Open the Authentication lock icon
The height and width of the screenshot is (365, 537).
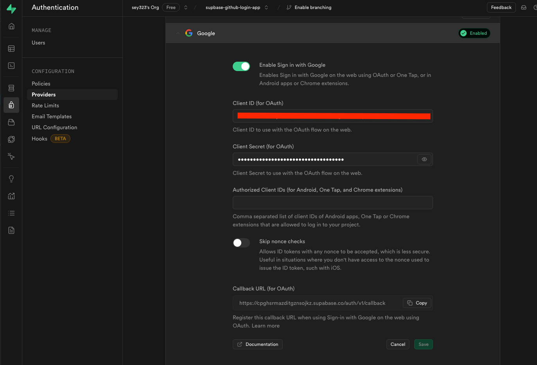coord(11,105)
